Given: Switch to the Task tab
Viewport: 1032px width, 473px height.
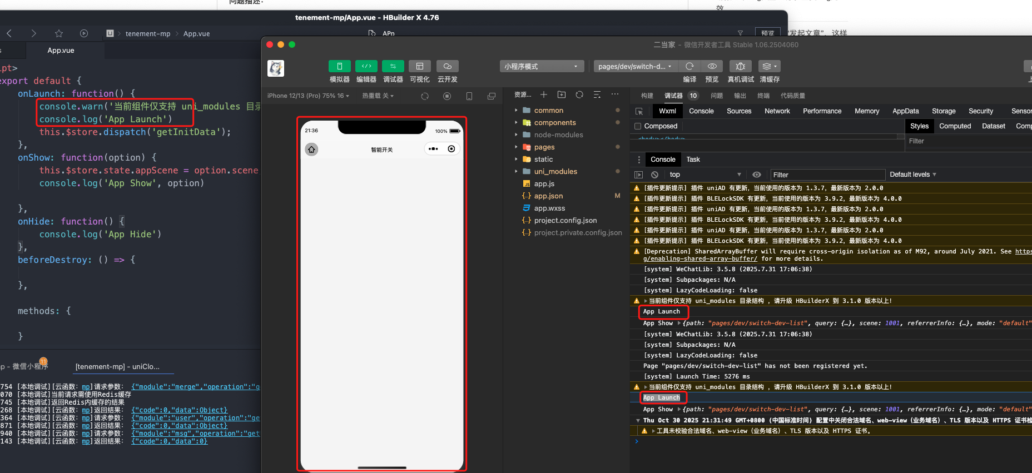Looking at the screenshot, I should [x=693, y=160].
